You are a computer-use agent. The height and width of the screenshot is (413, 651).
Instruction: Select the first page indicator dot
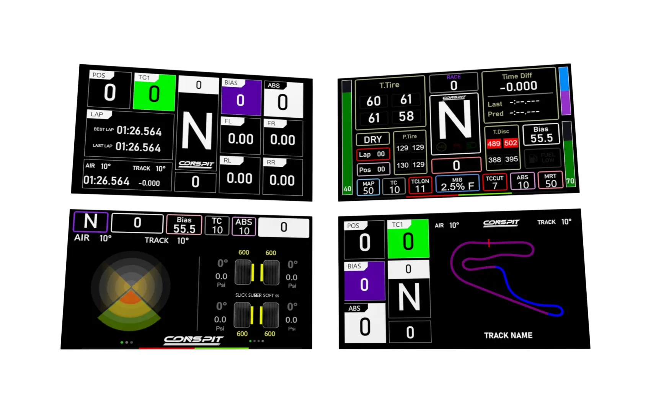pyautogui.click(x=122, y=341)
